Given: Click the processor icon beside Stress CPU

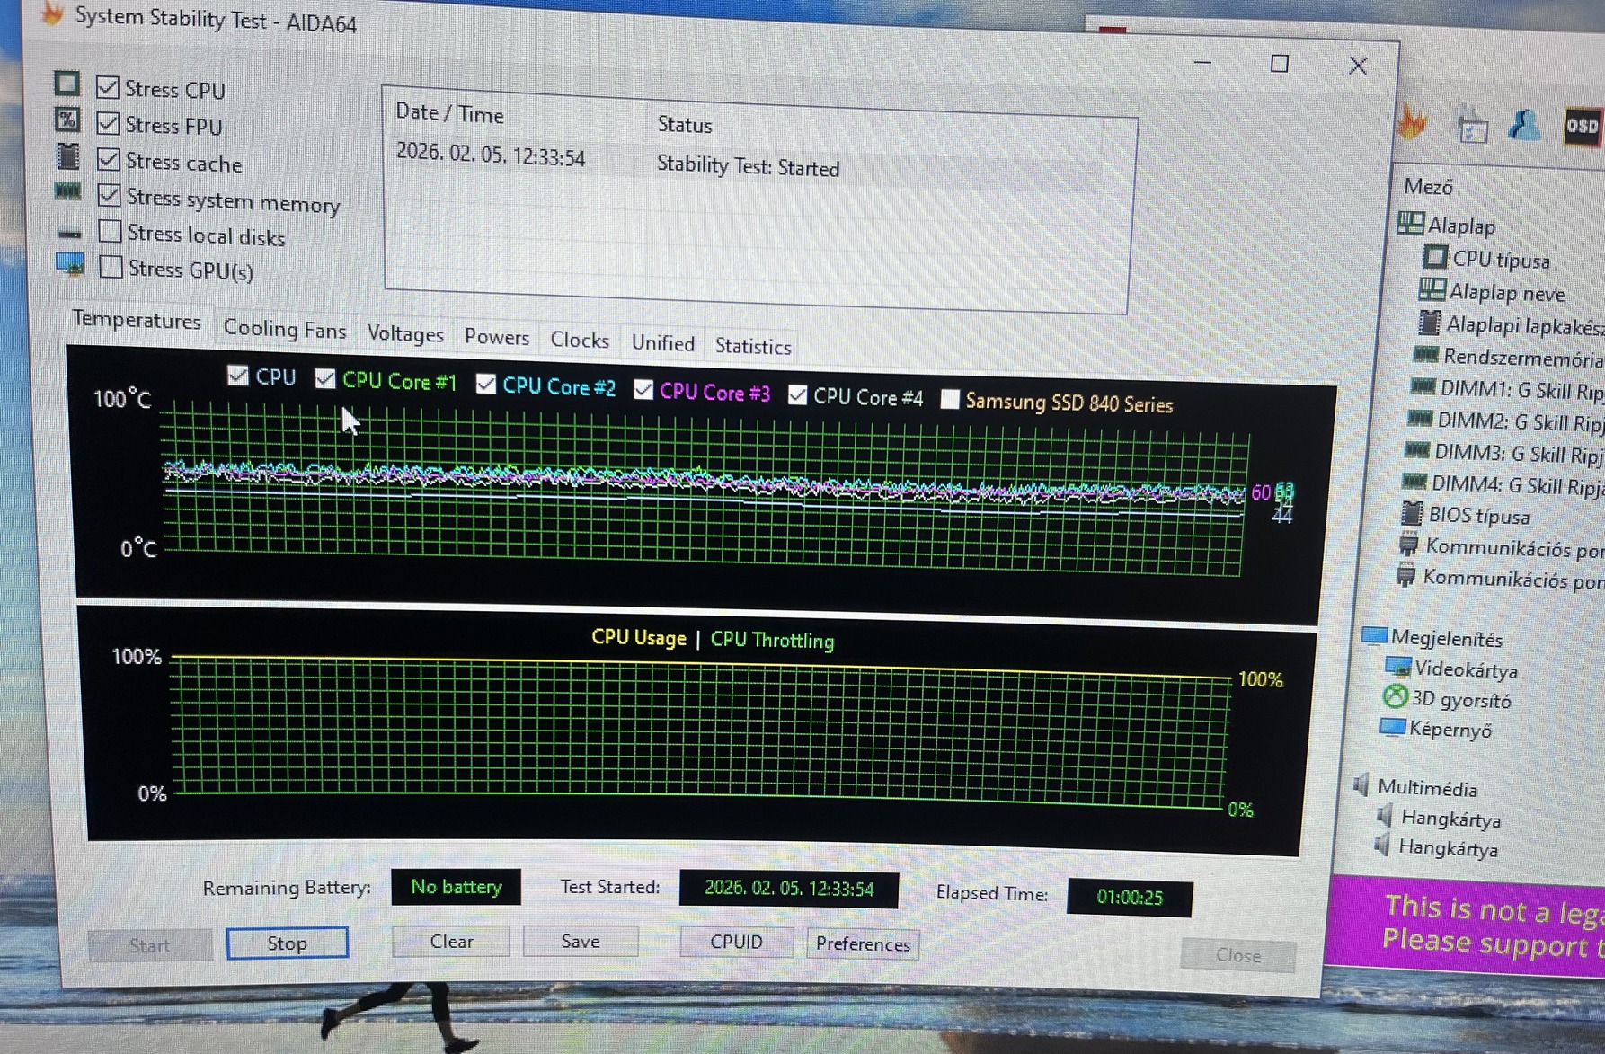Looking at the screenshot, I should point(67,84).
